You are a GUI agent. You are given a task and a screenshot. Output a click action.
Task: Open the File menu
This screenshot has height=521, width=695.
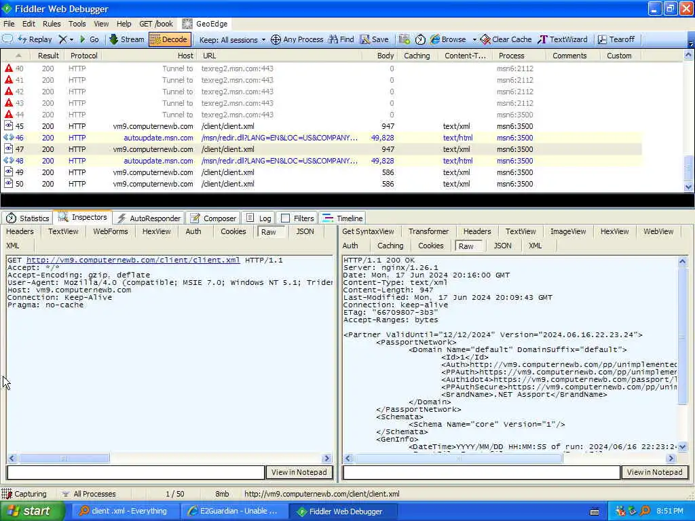[9, 24]
